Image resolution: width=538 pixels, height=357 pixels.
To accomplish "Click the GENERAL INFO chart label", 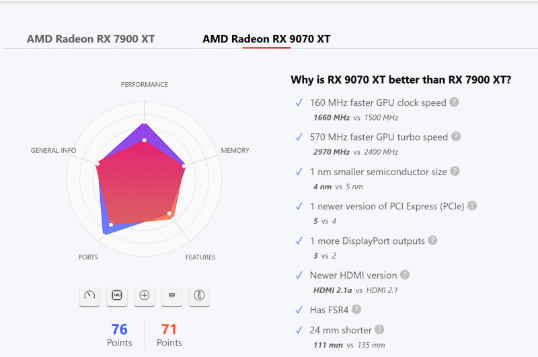I will 54,151.
